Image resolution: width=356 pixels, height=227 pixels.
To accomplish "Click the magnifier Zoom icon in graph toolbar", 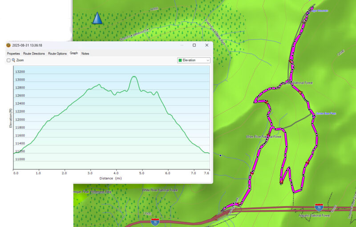I will click(x=14, y=60).
